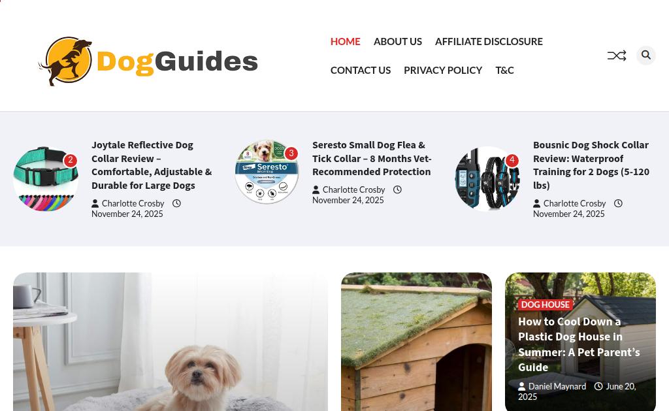Viewport: 669px width, 411px height.
Task: Open the search magnifier icon
Action: (646, 55)
